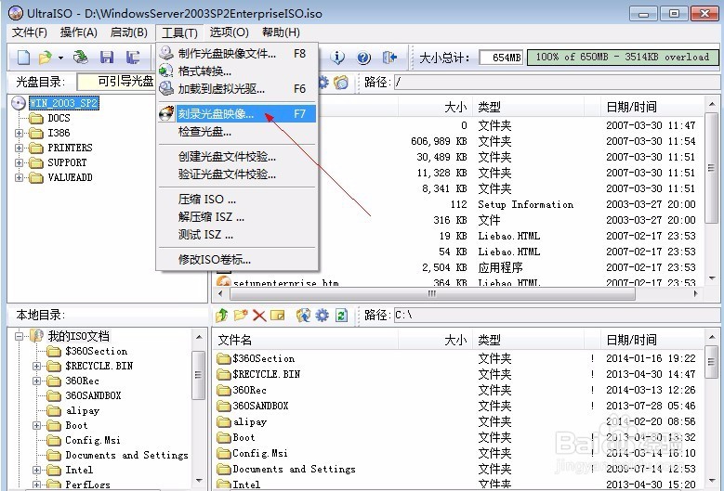Image resolution: width=724 pixels, height=491 pixels.
Task: Click the Rename icon in local toolbar
Action: (x=278, y=316)
